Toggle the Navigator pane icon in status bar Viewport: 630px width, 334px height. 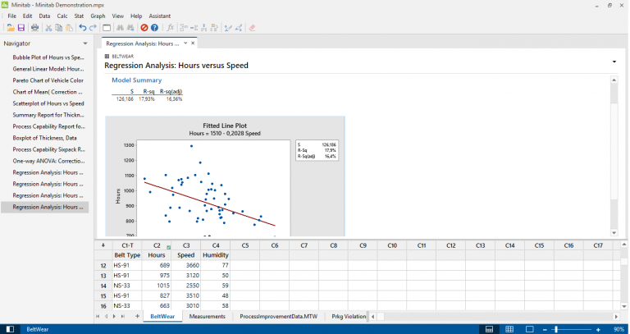click(x=10, y=329)
